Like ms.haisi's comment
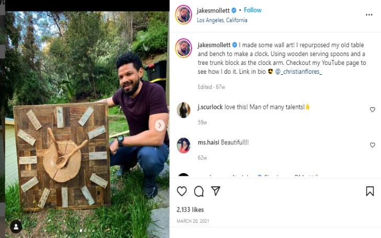 pyautogui.click(x=372, y=145)
